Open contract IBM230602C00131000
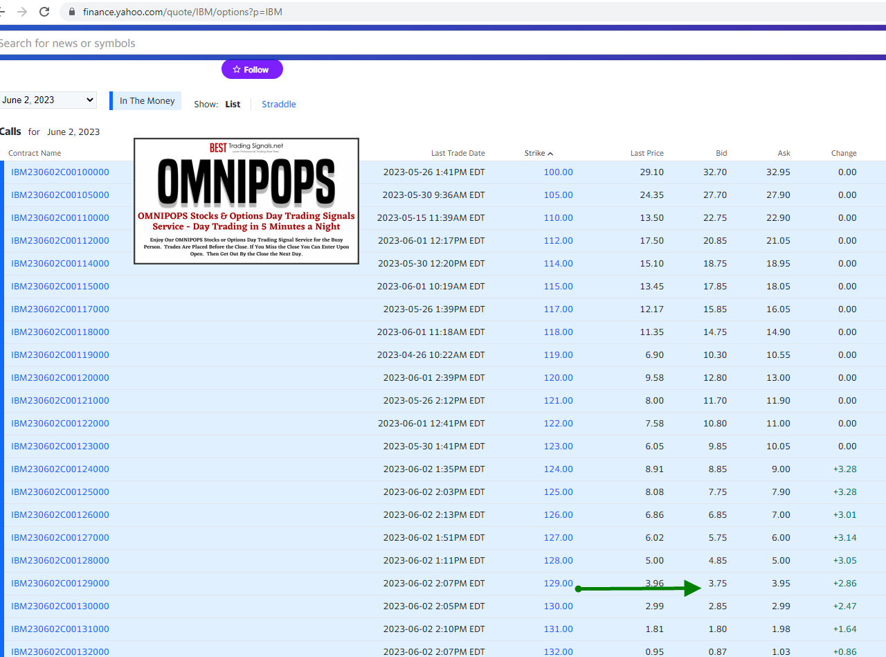 [x=60, y=629]
